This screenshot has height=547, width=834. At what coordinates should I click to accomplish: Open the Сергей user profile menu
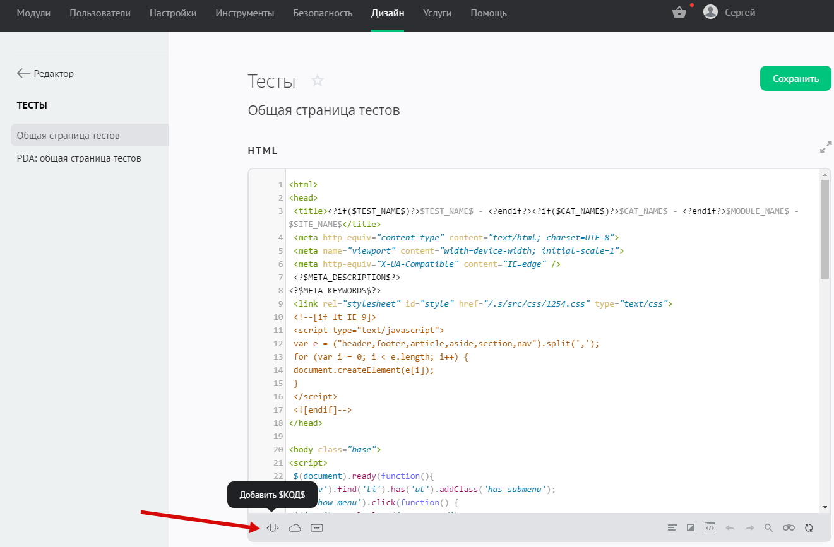point(729,13)
